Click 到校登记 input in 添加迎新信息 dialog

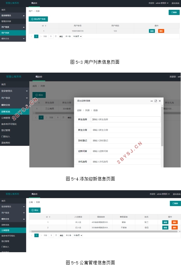tap(126, 140)
